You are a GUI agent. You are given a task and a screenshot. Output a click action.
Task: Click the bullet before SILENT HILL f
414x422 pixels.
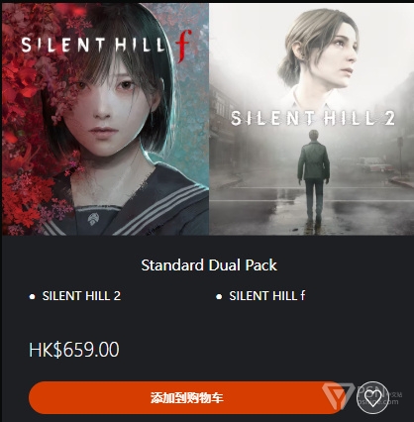click(x=219, y=296)
